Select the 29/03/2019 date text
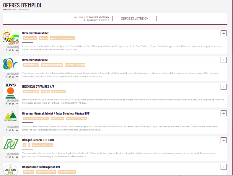This screenshot has height=176, width=233. click(13, 154)
